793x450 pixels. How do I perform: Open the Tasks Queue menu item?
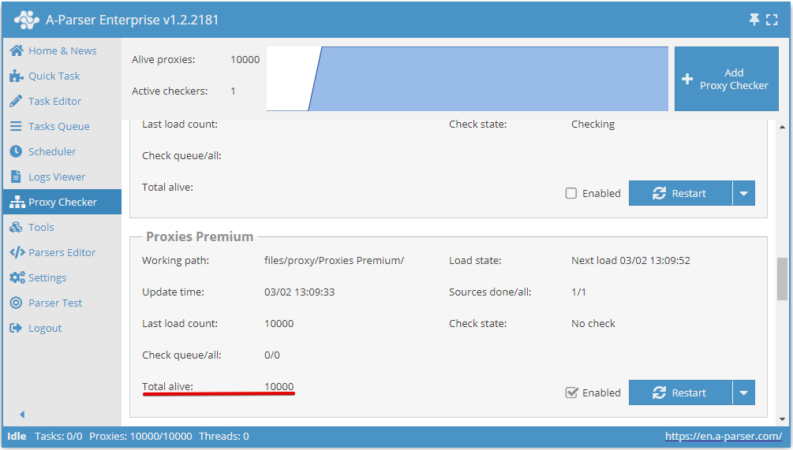pyautogui.click(x=58, y=127)
